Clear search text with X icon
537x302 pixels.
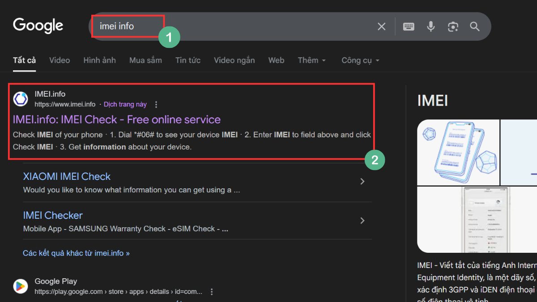[381, 27]
